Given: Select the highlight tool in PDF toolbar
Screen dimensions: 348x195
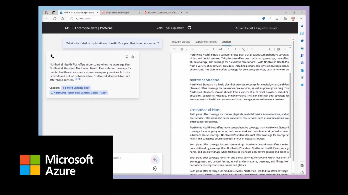Looking at the screenshot, I should 182,49.
